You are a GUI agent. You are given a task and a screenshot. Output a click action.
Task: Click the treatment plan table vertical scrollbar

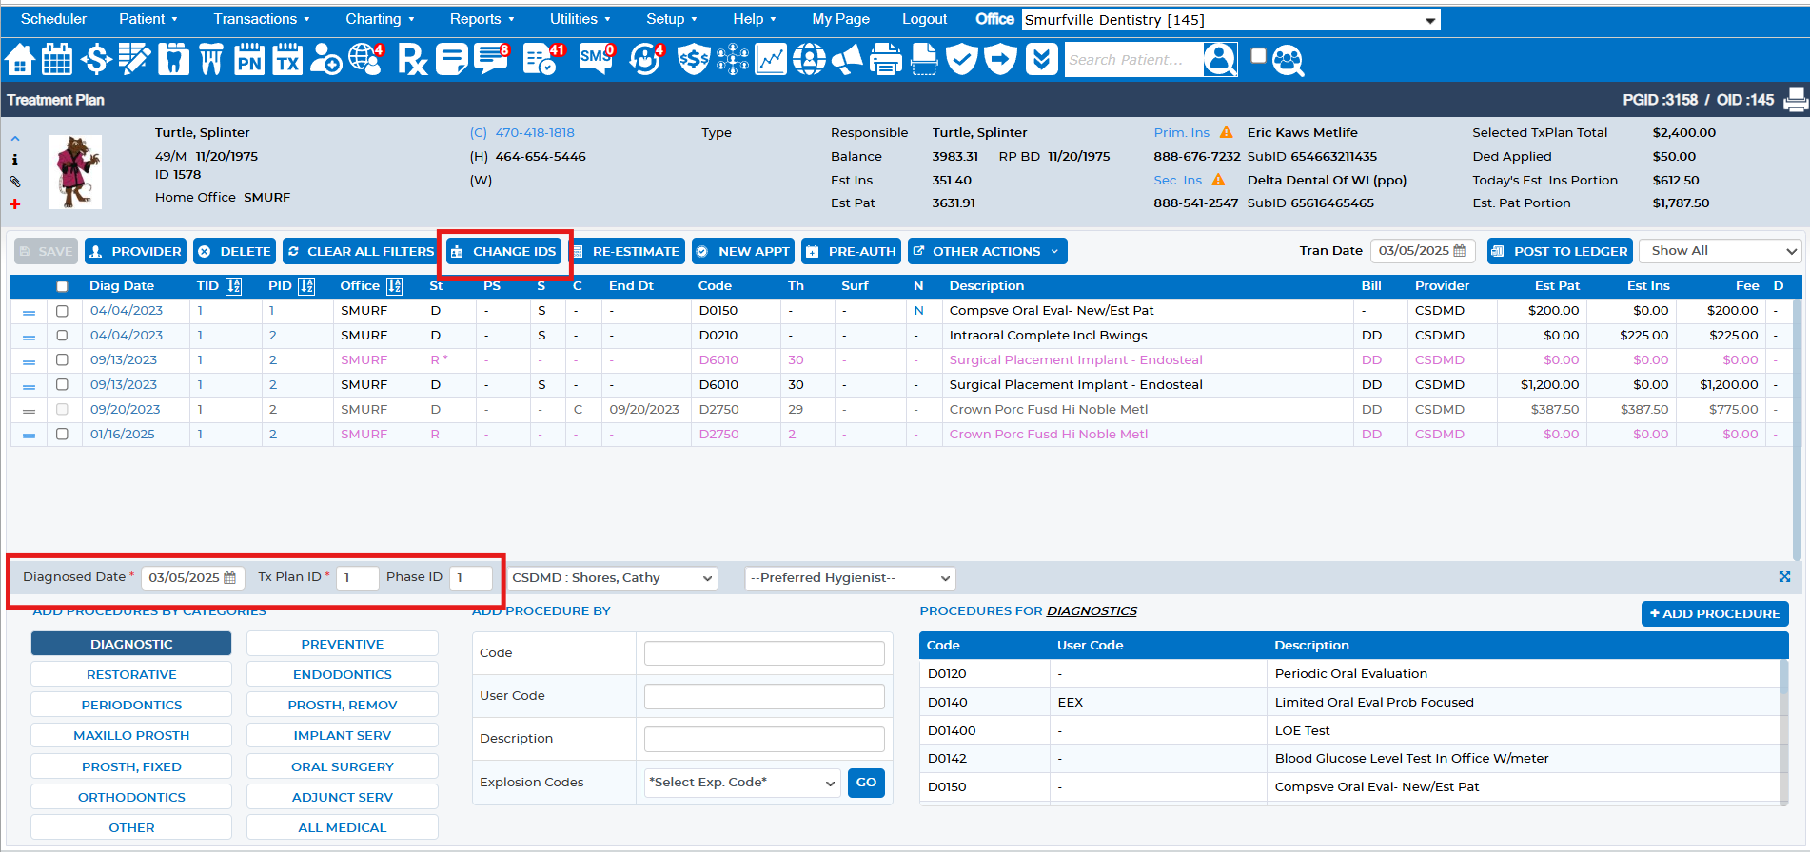coord(1796,428)
